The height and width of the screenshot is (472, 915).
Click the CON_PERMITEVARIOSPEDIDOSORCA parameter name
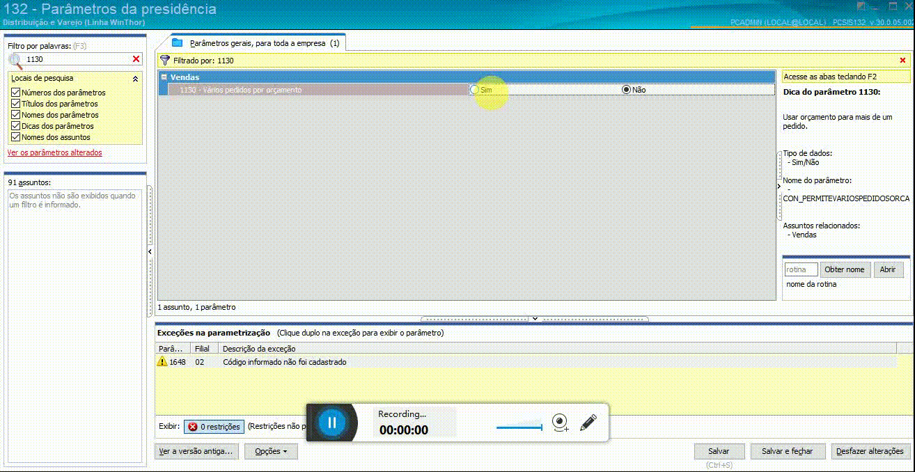pyautogui.click(x=846, y=198)
